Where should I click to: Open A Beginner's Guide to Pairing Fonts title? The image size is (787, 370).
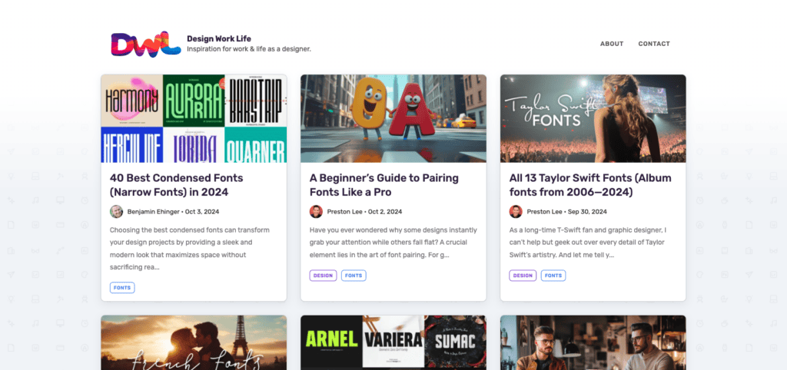click(384, 185)
